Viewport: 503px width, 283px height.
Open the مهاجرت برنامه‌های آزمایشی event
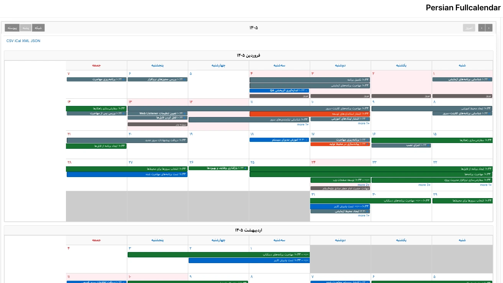click(310, 86)
